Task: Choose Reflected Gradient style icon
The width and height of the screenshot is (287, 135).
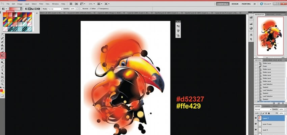Action: (35, 9)
